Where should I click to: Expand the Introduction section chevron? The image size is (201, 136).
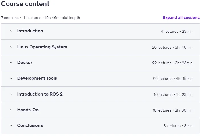[11, 31]
